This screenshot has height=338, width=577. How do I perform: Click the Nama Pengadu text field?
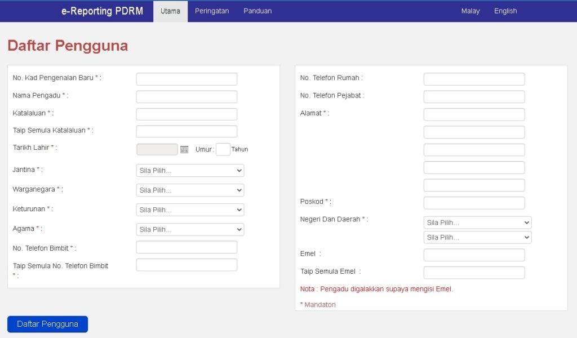pos(187,97)
